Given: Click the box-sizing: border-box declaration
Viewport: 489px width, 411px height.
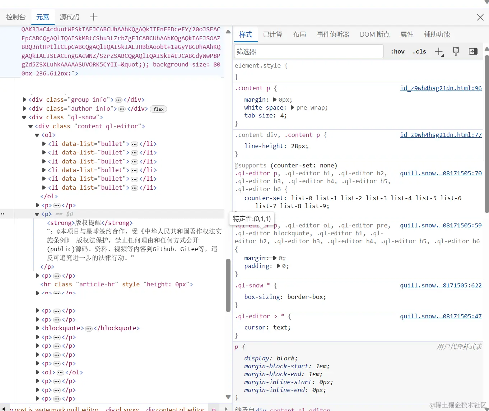Looking at the screenshot, I should tap(285, 297).
